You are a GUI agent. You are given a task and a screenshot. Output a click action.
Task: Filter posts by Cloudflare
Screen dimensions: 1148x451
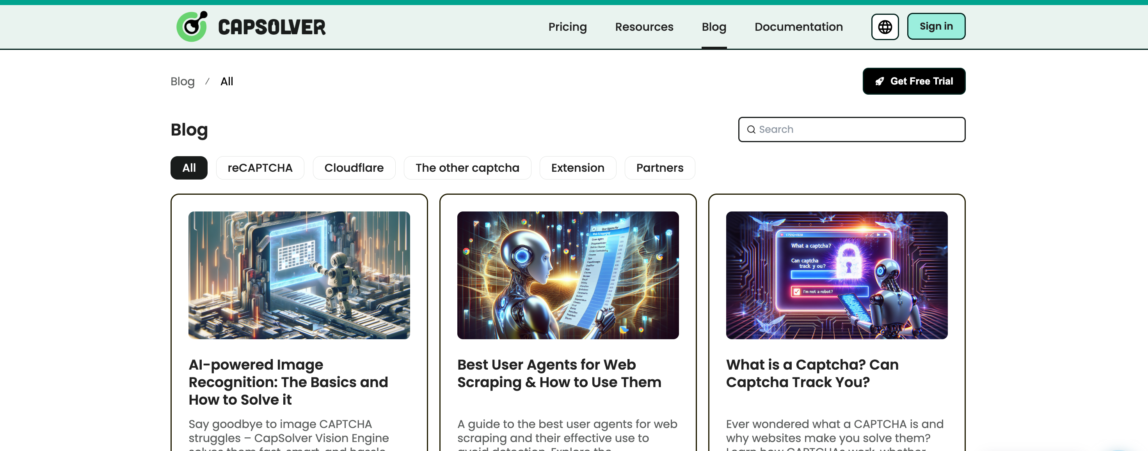click(354, 168)
